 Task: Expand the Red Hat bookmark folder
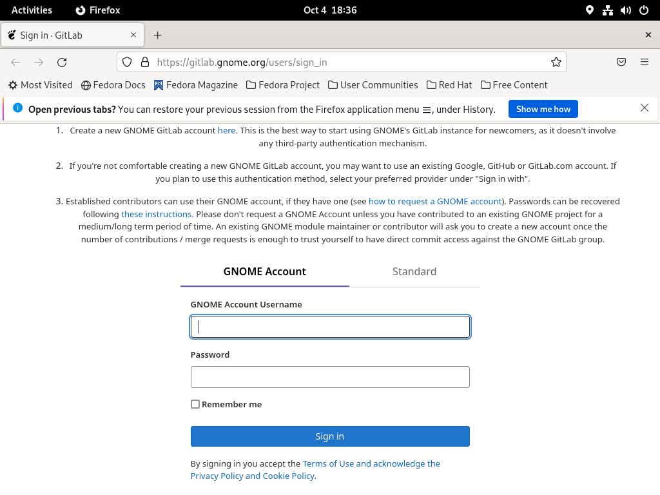click(449, 85)
